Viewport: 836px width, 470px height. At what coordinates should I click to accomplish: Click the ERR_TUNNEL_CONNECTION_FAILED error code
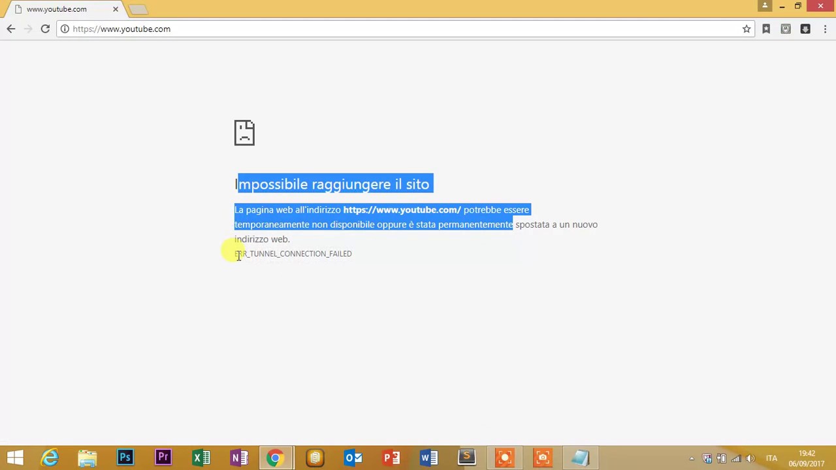[293, 254]
